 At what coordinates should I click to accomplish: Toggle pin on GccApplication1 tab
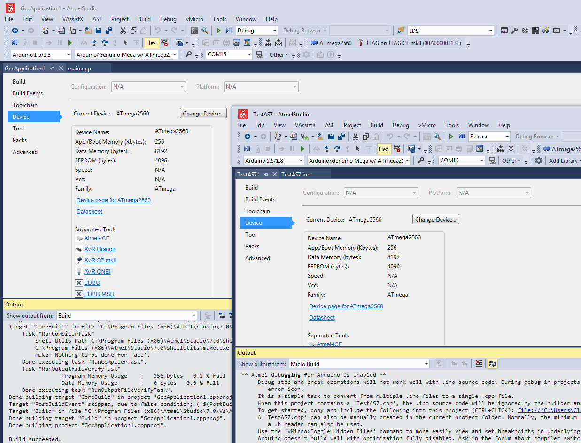click(x=52, y=68)
